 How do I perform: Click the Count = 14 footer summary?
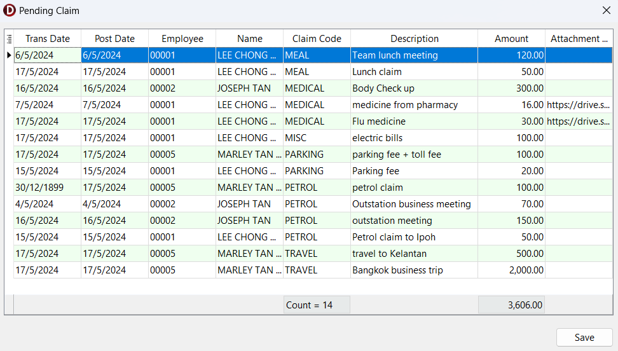pyautogui.click(x=317, y=305)
